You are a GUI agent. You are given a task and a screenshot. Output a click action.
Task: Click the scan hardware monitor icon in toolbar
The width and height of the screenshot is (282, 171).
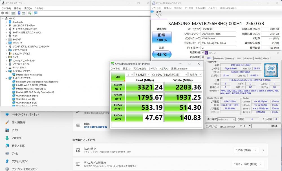36,13
